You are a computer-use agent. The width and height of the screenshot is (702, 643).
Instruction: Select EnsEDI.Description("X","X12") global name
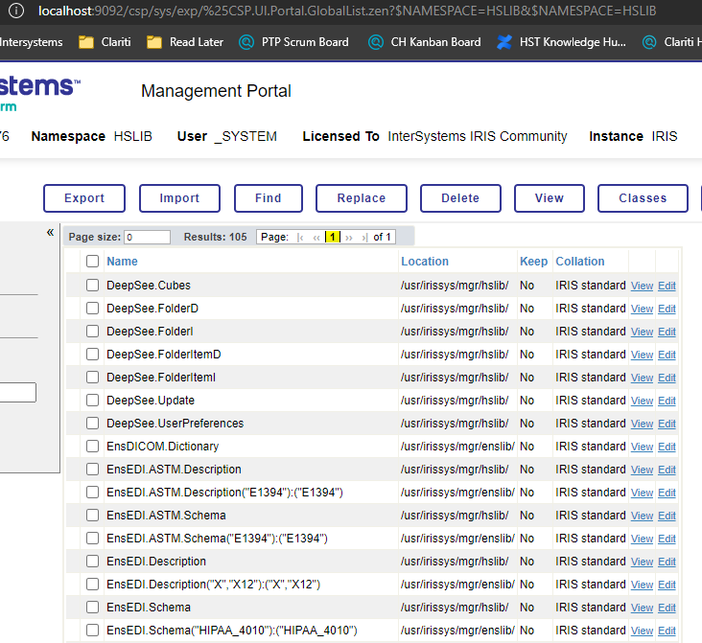(x=213, y=585)
